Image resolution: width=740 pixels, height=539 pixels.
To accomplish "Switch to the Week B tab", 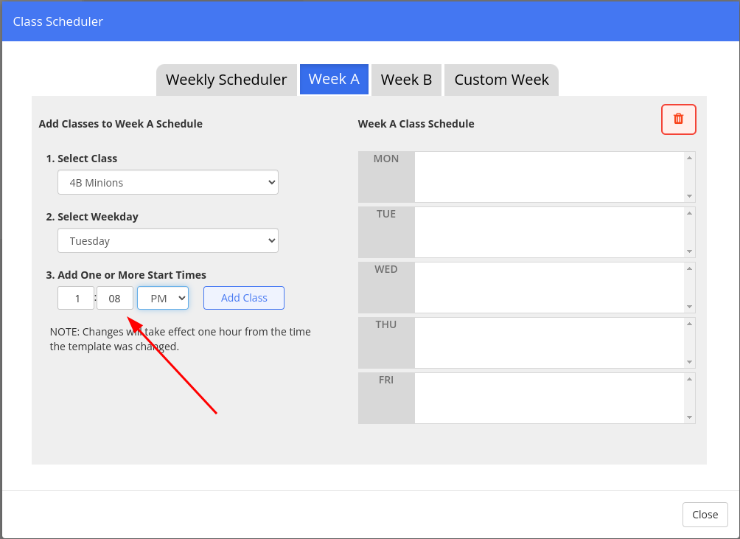I will tap(406, 80).
